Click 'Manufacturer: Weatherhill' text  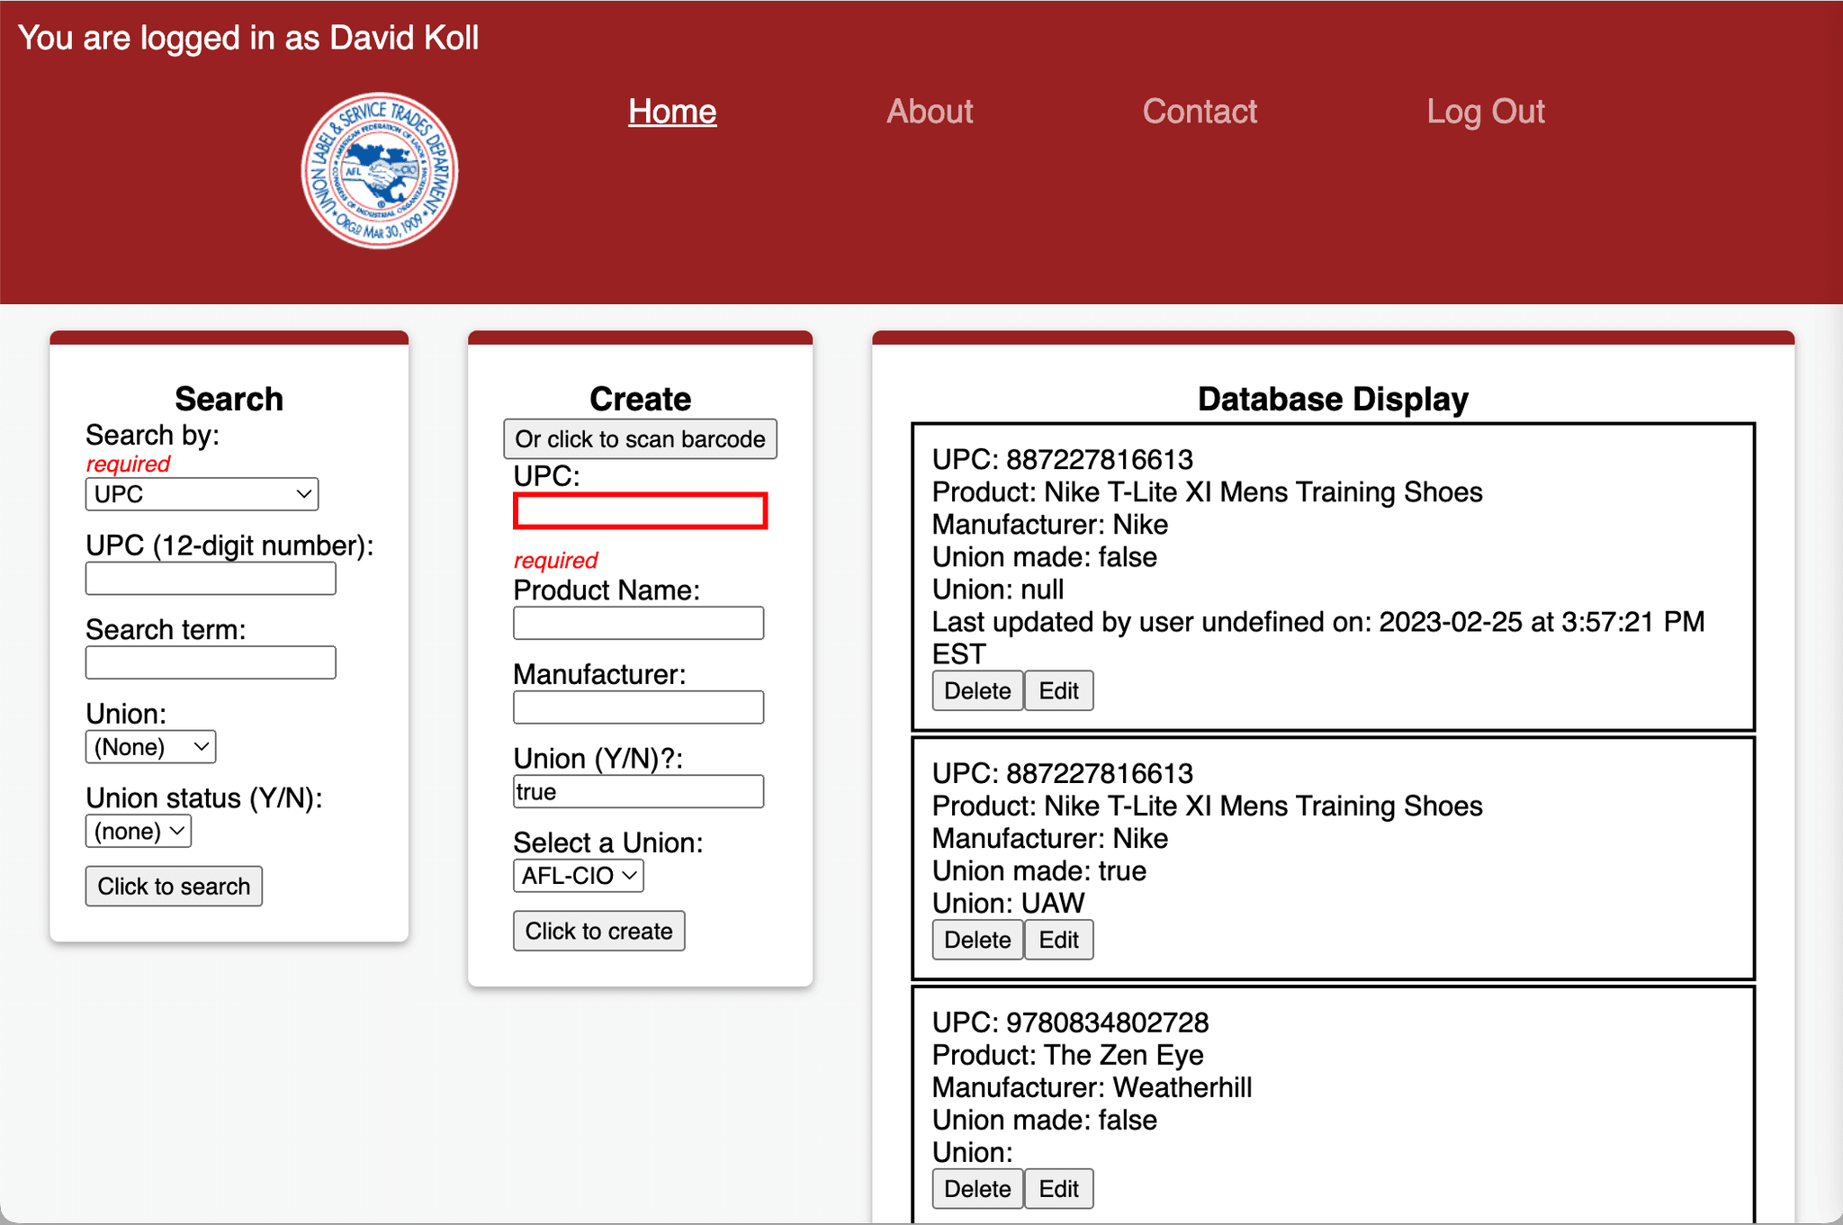tap(1092, 1087)
